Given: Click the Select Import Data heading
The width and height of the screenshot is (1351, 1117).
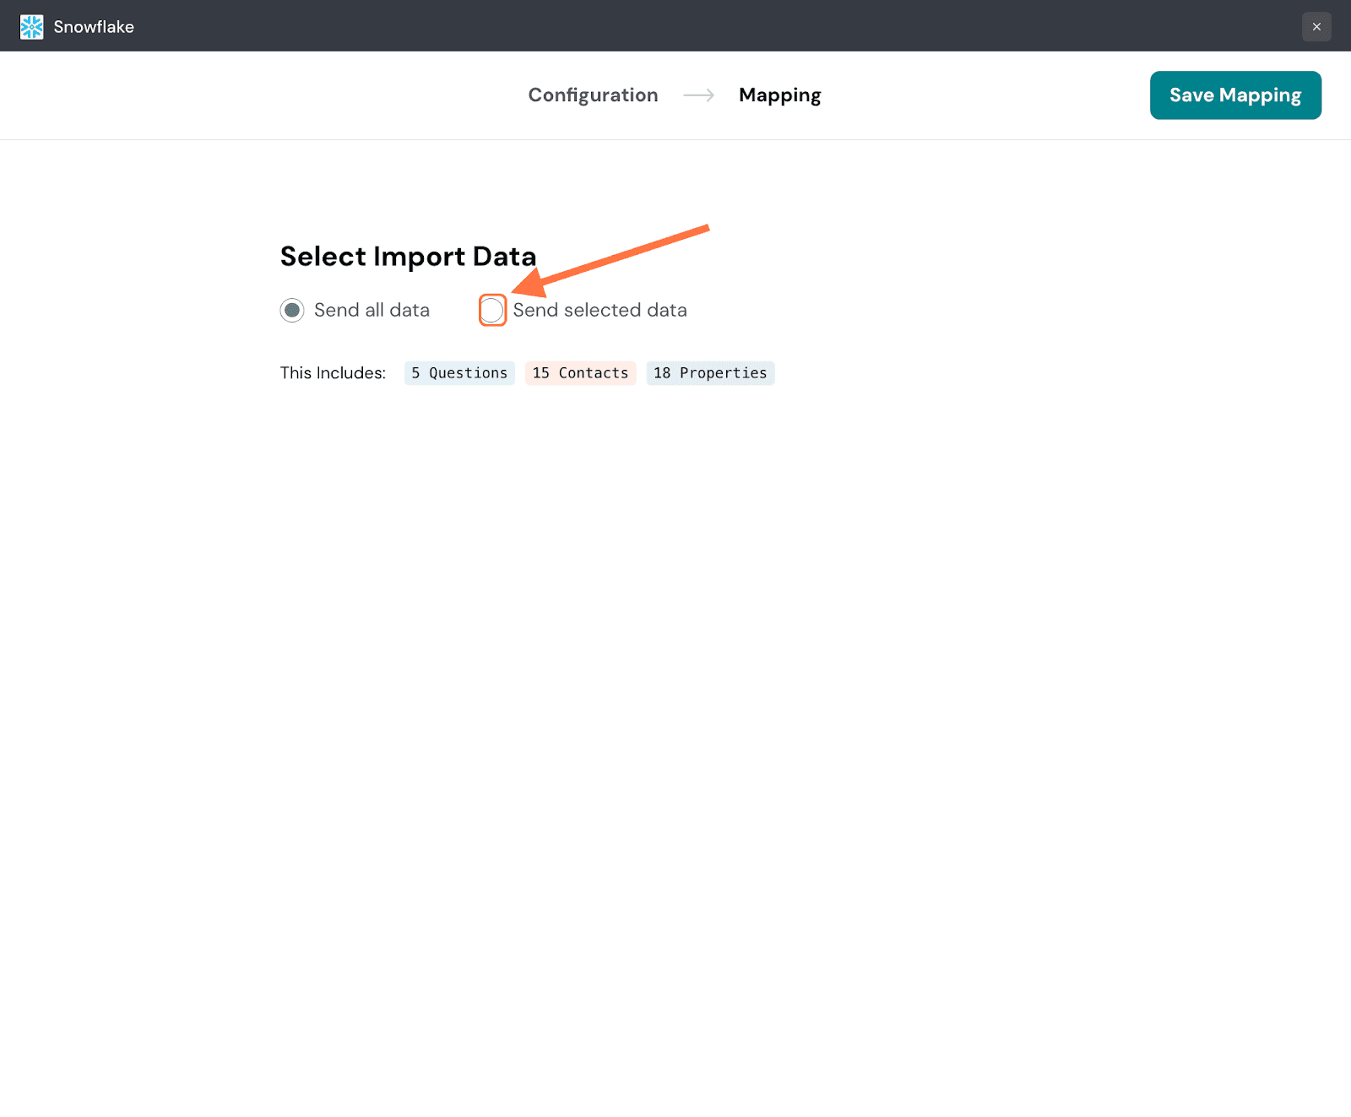Looking at the screenshot, I should (408, 257).
